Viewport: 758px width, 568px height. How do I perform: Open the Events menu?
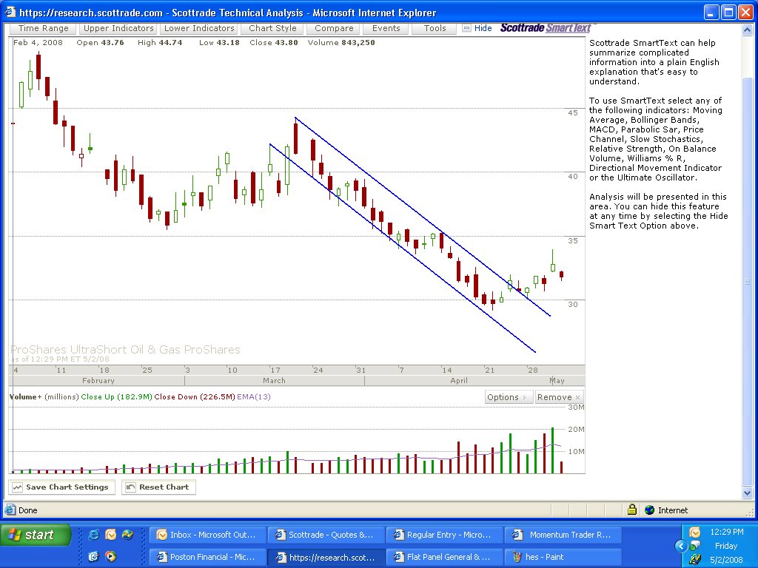[386, 28]
